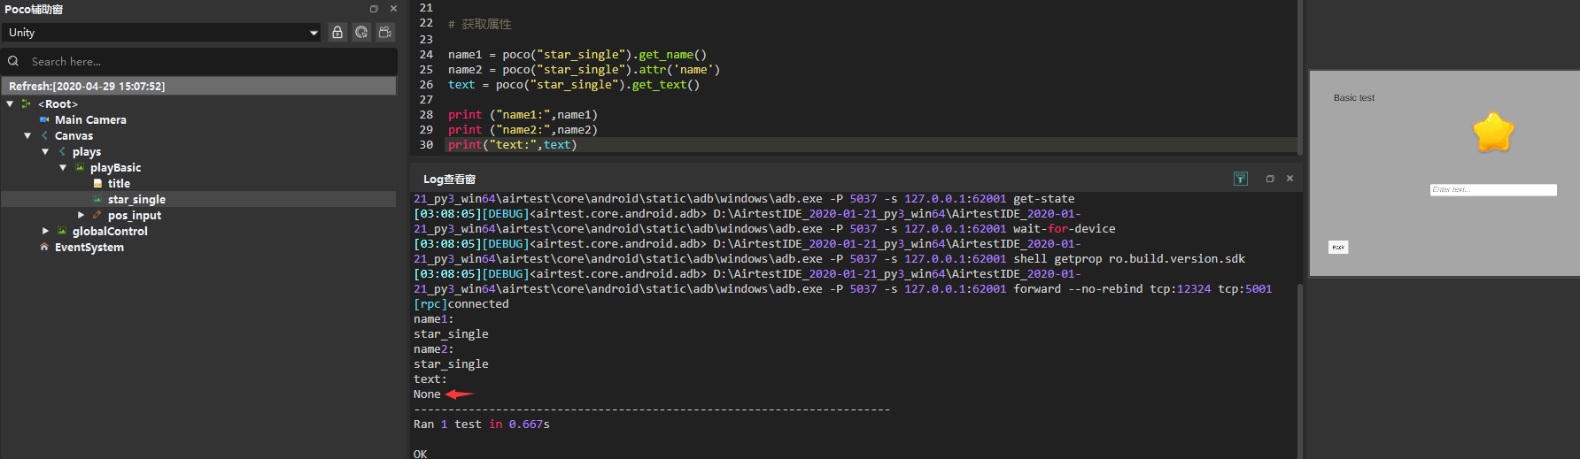This screenshot has width=1580, height=459.
Task: Click line number 28 in editor gutter
Action: tap(426, 115)
